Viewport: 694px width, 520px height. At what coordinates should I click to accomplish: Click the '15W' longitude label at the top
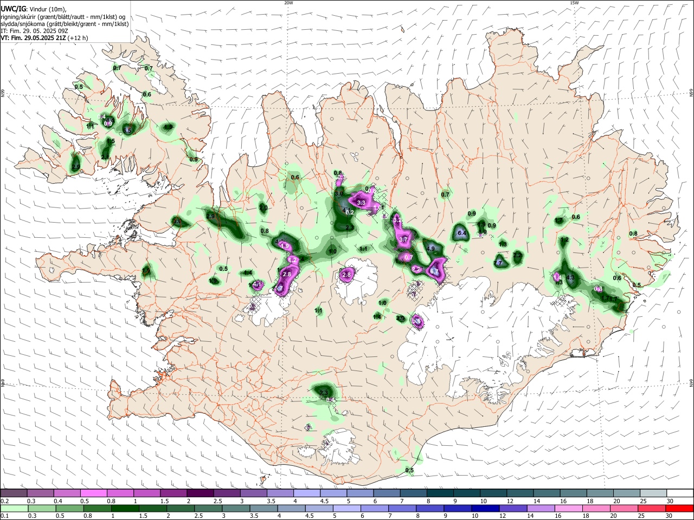tap(574, 3)
